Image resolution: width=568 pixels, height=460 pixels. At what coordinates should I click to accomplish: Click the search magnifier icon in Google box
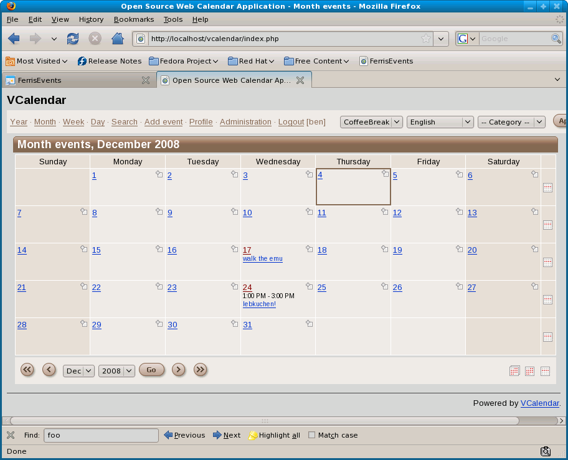(556, 39)
